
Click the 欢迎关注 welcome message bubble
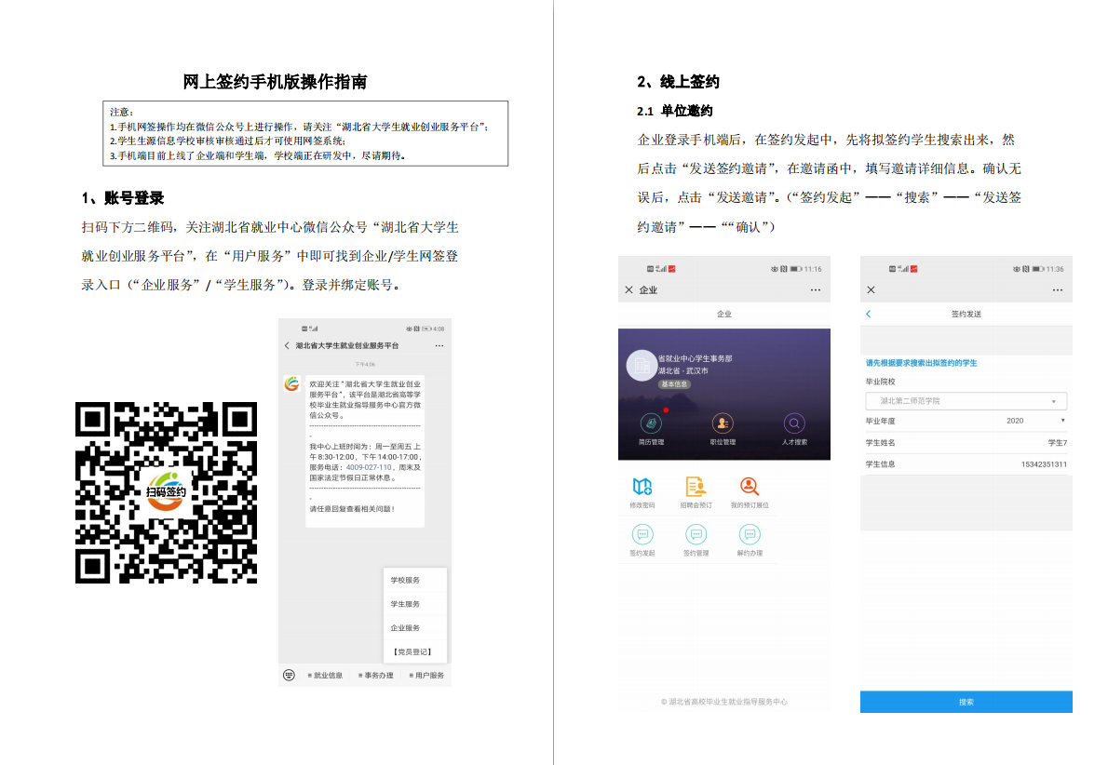(365, 451)
